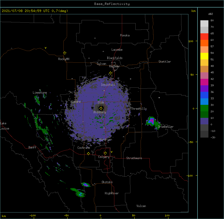224x219 pixels.
Task: Click the 80 value in the dBZ legend
Action: tap(212, 21)
